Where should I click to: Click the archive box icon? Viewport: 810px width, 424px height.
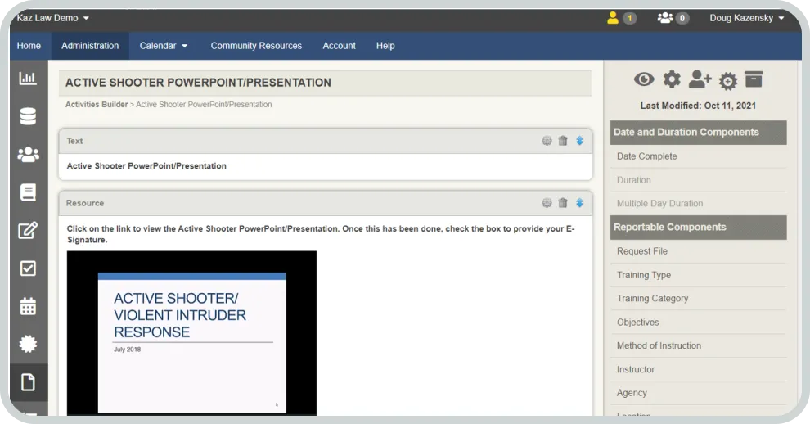point(754,79)
